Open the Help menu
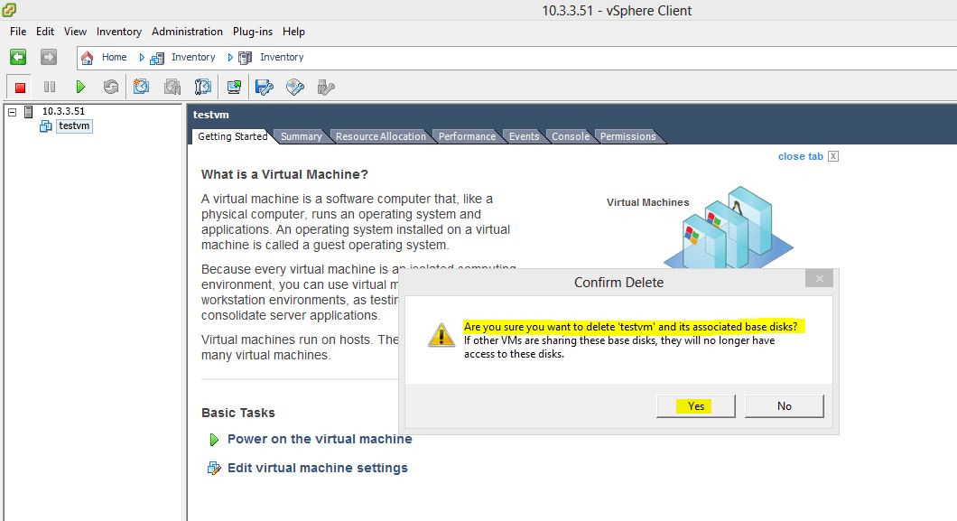Image resolution: width=957 pixels, height=521 pixels. click(293, 31)
